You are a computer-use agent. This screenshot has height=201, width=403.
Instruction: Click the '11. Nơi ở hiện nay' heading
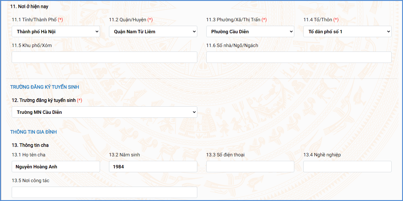(x=29, y=7)
